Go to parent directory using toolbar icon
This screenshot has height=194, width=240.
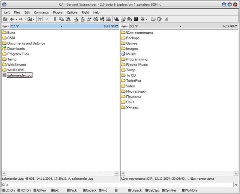click(x=5, y=19)
